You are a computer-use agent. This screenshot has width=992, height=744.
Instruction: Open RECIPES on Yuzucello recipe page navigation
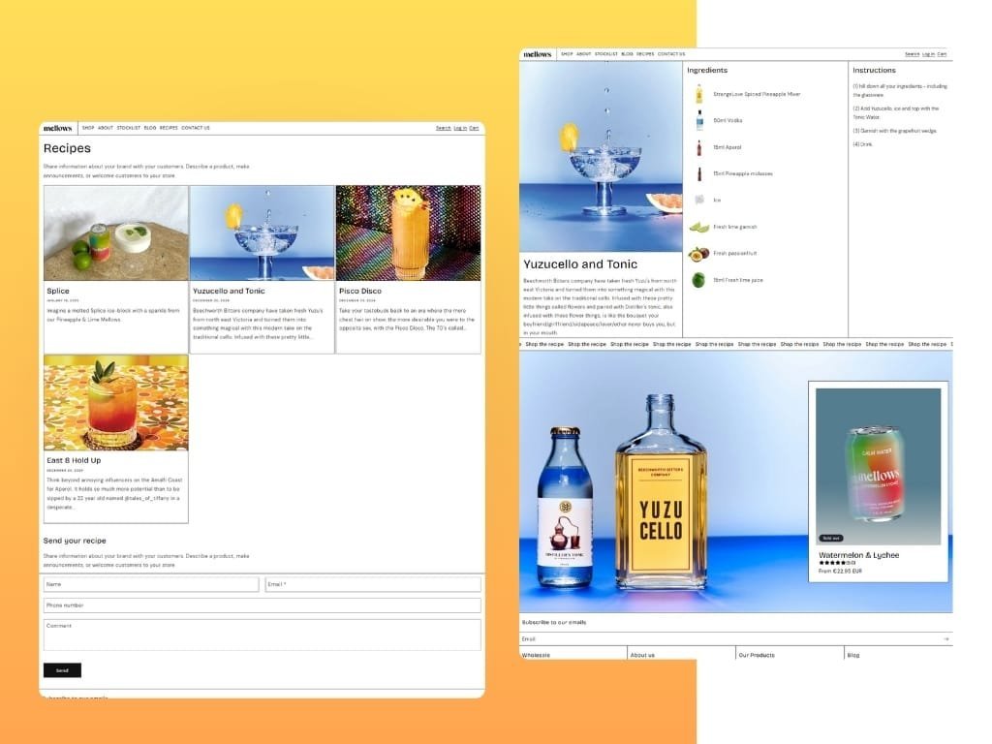pyautogui.click(x=645, y=54)
